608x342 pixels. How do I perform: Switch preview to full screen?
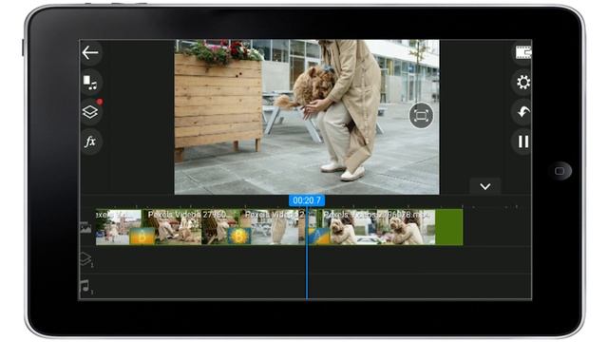coord(421,116)
